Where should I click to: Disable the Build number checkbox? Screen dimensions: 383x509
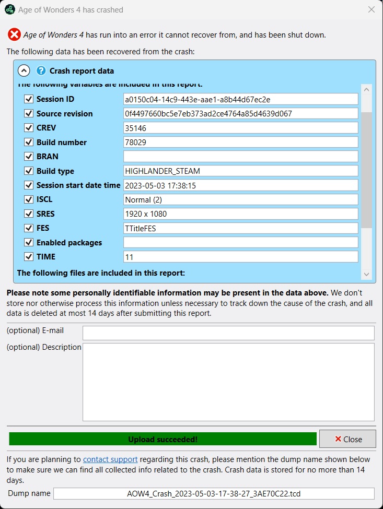pyautogui.click(x=29, y=142)
